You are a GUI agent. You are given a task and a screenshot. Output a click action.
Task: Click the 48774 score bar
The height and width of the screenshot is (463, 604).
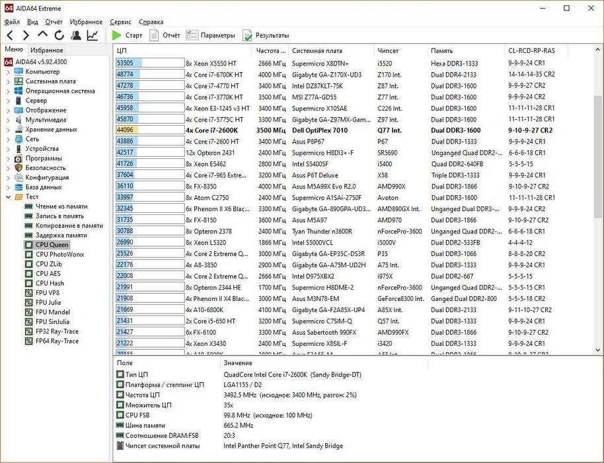click(x=150, y=74)
